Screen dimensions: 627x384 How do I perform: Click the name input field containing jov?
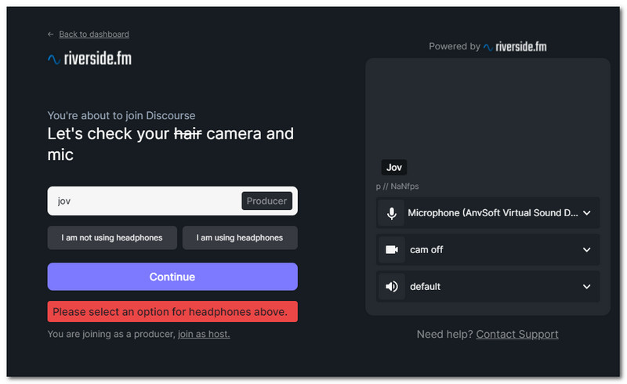pyautogui.click(x=141, y=201)
